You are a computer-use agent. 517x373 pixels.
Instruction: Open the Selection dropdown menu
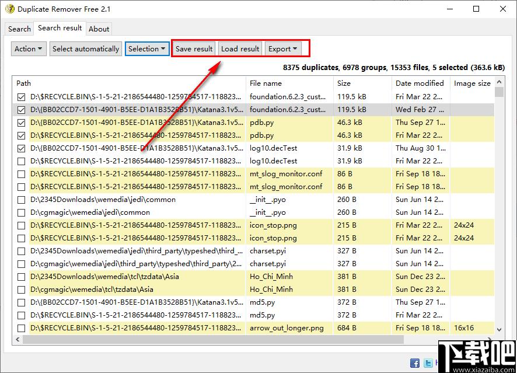pos(147,49)
